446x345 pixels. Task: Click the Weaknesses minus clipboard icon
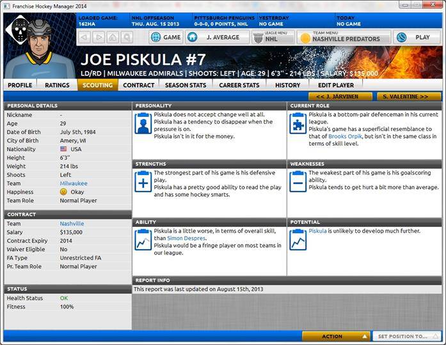298,181
